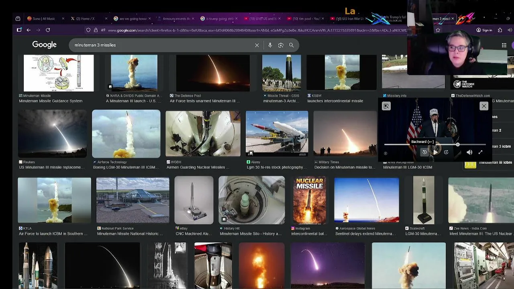Image resolution: width=514 pixels, height=289 pixels.
Task: Switch to the (10) tim pool YouTube tab
Action: point(304,18)
